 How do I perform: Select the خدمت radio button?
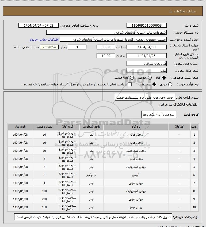150,78
